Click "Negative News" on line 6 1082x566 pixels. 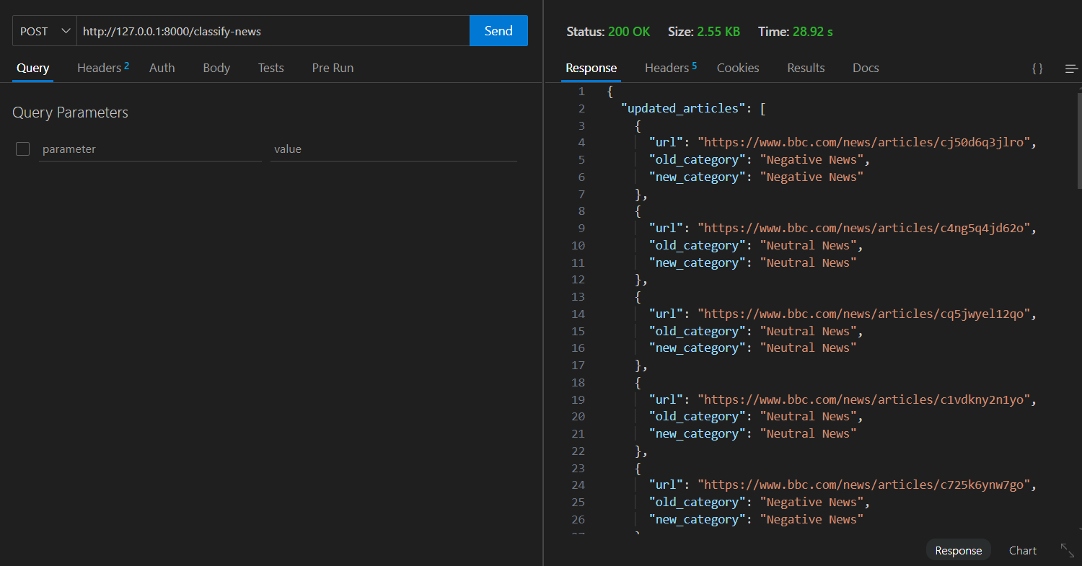pyautogui.click(x=811, y=177)
